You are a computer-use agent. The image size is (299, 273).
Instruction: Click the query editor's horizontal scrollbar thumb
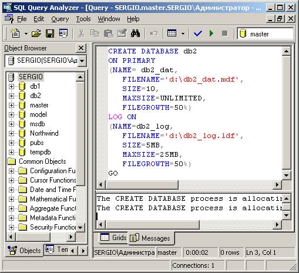click(x=142, y=184)
